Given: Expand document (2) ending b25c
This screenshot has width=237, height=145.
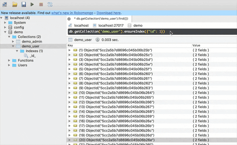Looking at the screenshot, I should [x=70, y=55].
